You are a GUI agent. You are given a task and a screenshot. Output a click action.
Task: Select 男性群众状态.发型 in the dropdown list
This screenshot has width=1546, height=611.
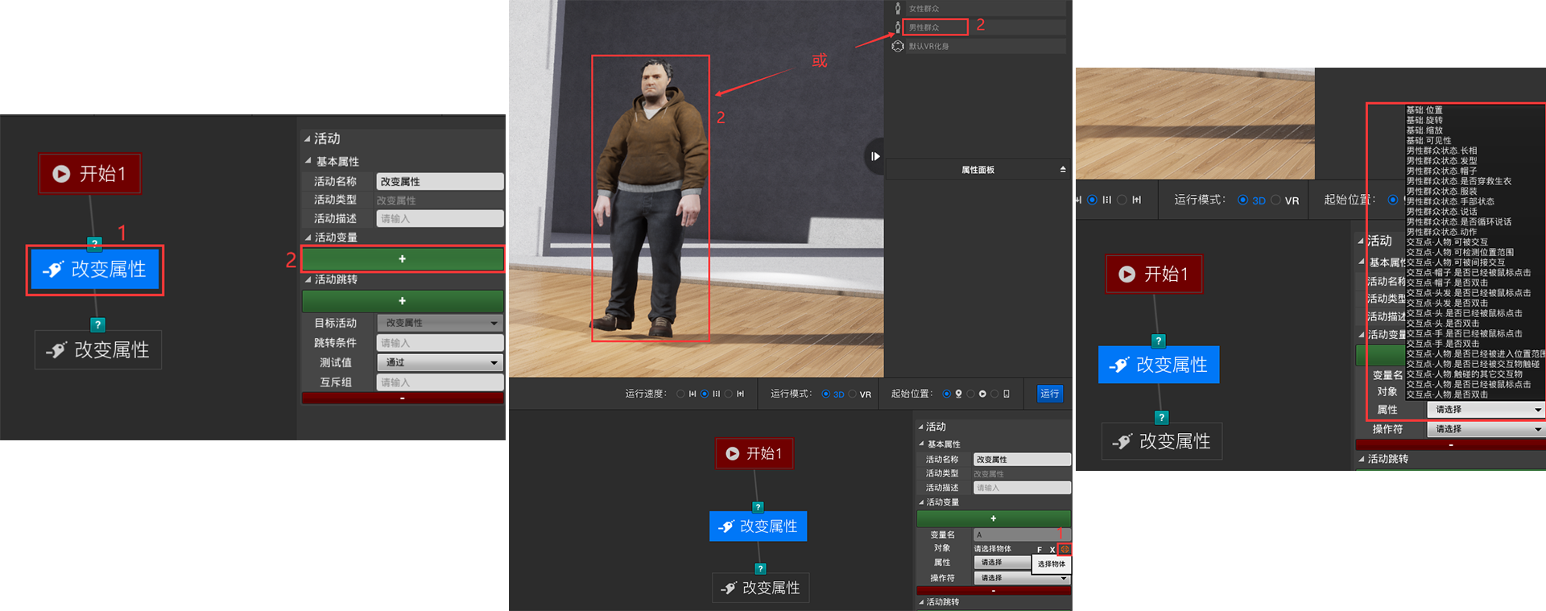pyautogui.click(x=1441, y=161)
